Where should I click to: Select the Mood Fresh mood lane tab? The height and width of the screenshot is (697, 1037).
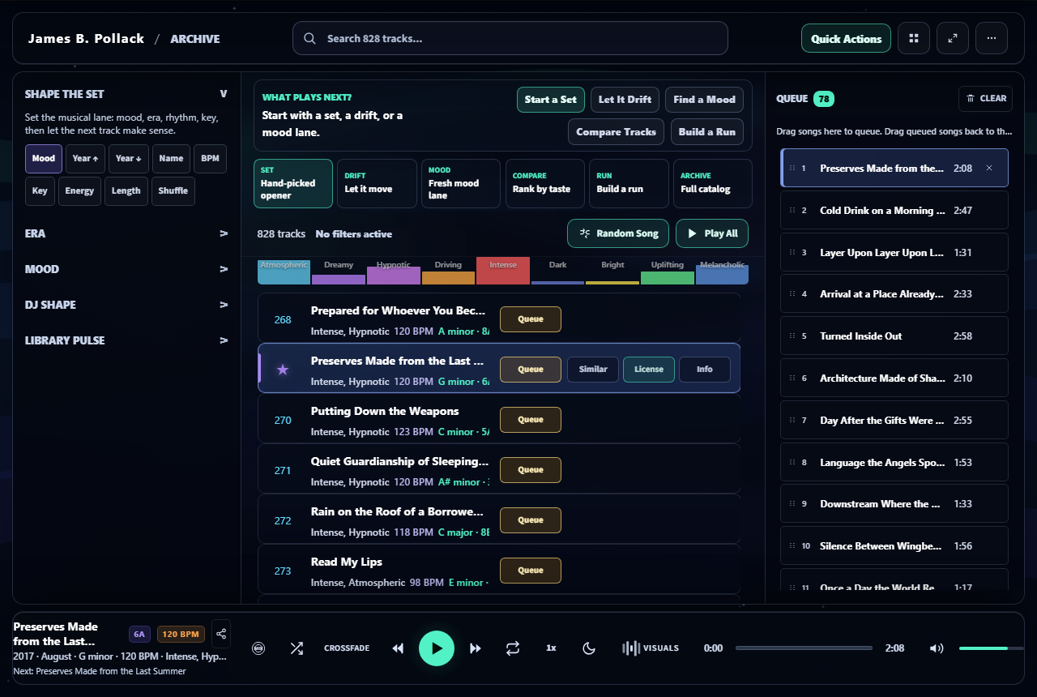(461, 183)
